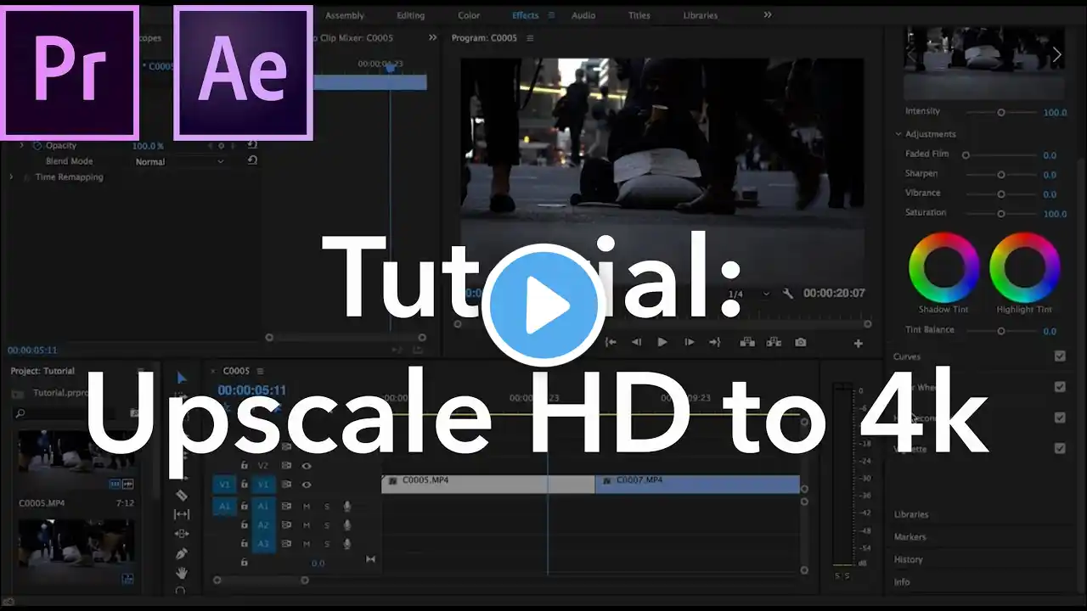Switch to Audio workspace
Image resolution: width=1087 pixels, height=611 pixels.
coord(583,15)
